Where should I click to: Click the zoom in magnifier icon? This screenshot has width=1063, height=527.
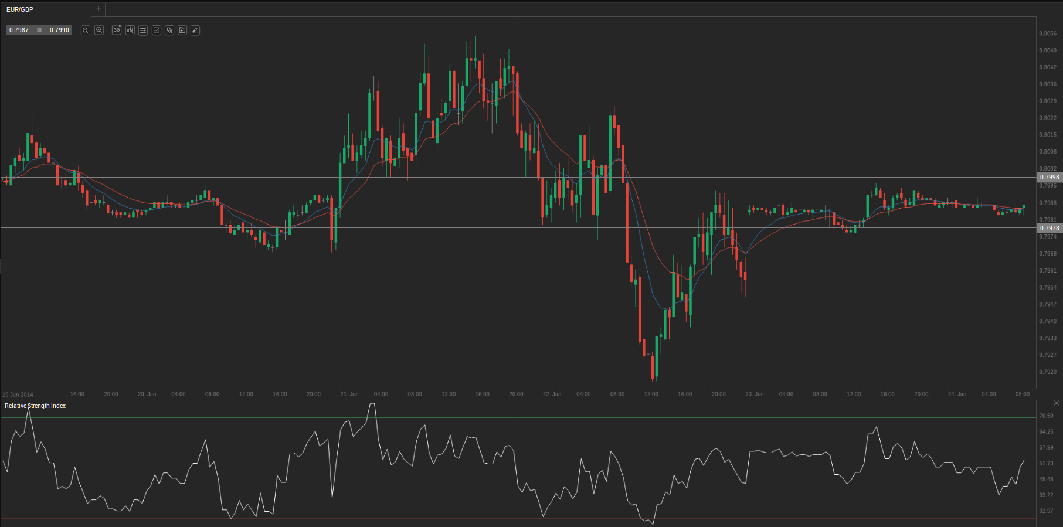pyautogui.click(x=99, y=30)
